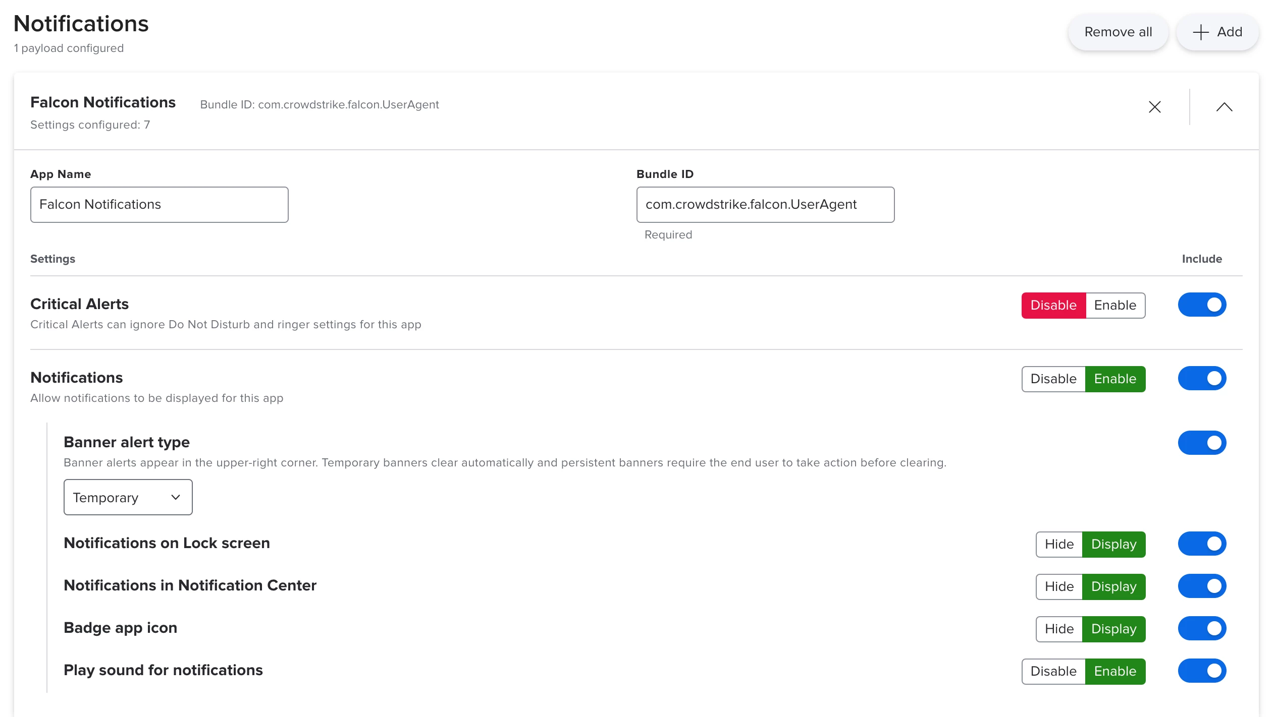This screenshot has width=1275, height=717.
Task: Toggle include switch for Banner alert type
Action: pos(1202,443)
